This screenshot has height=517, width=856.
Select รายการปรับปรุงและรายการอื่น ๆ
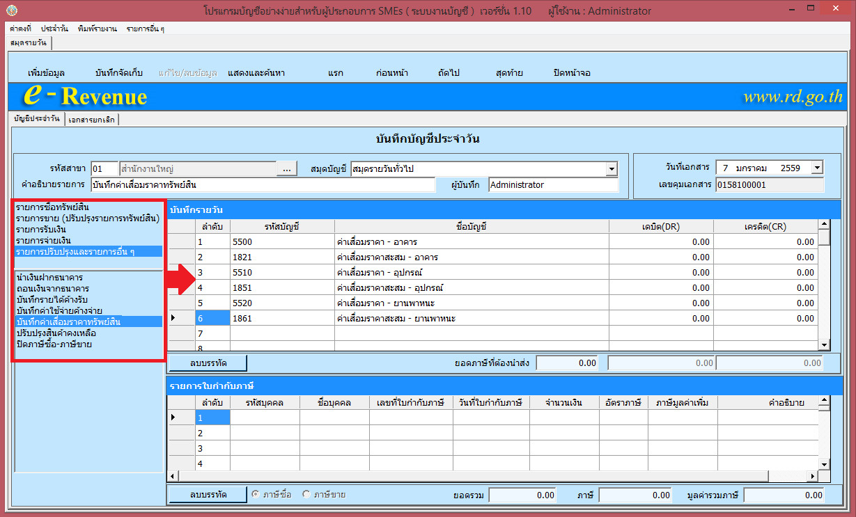click(x=87, y=251)
